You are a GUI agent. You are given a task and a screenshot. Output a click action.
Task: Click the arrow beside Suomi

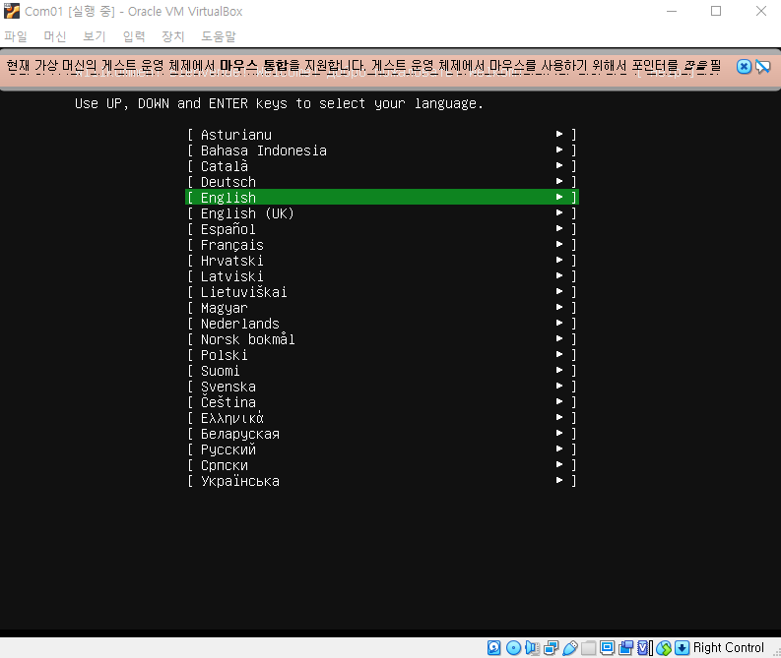pyautogui.click(x=559, y=371)
